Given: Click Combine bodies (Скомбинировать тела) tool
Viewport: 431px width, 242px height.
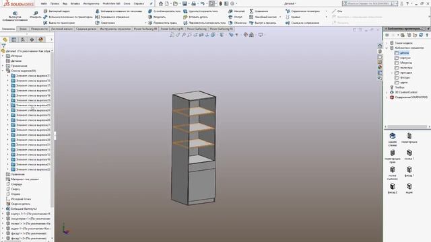Looking at the screenshot, I should (x=164, y=11).
